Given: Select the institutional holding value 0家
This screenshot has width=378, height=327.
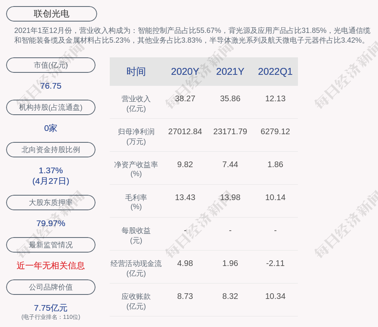Looking at the screenshot, I should pyautogui.click(x=51, y=128).
